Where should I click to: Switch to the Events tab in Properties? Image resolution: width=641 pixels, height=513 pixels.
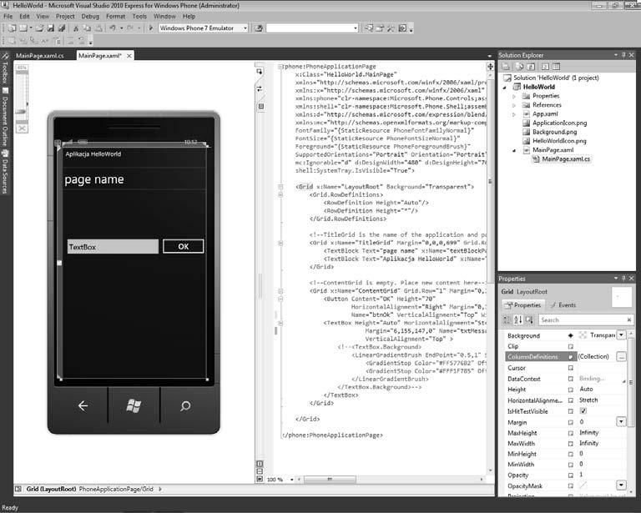click(x=563, y=305)
